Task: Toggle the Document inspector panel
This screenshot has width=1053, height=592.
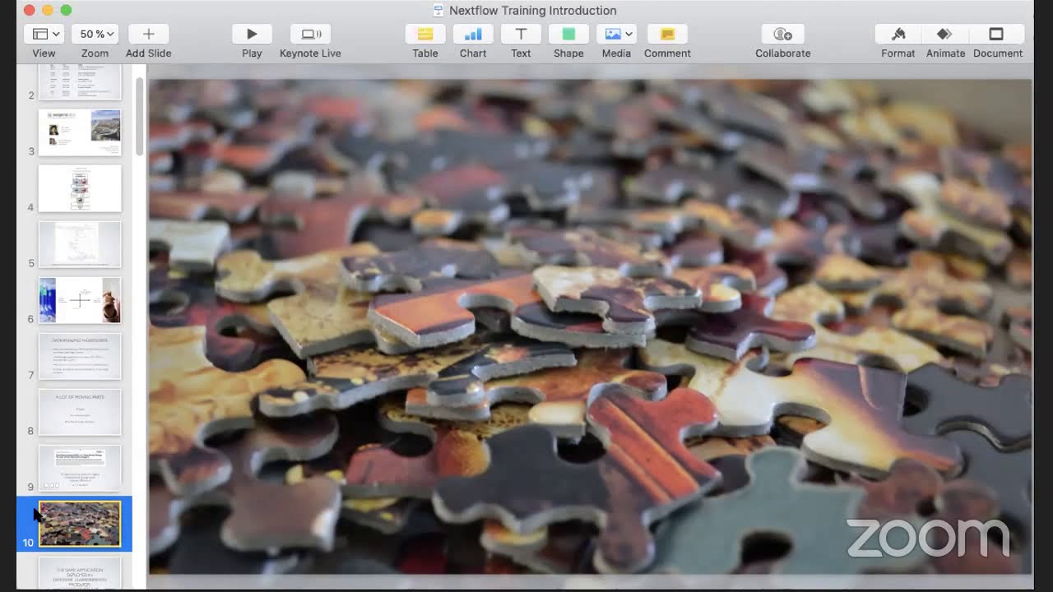Action: click(x=996, y=34)
